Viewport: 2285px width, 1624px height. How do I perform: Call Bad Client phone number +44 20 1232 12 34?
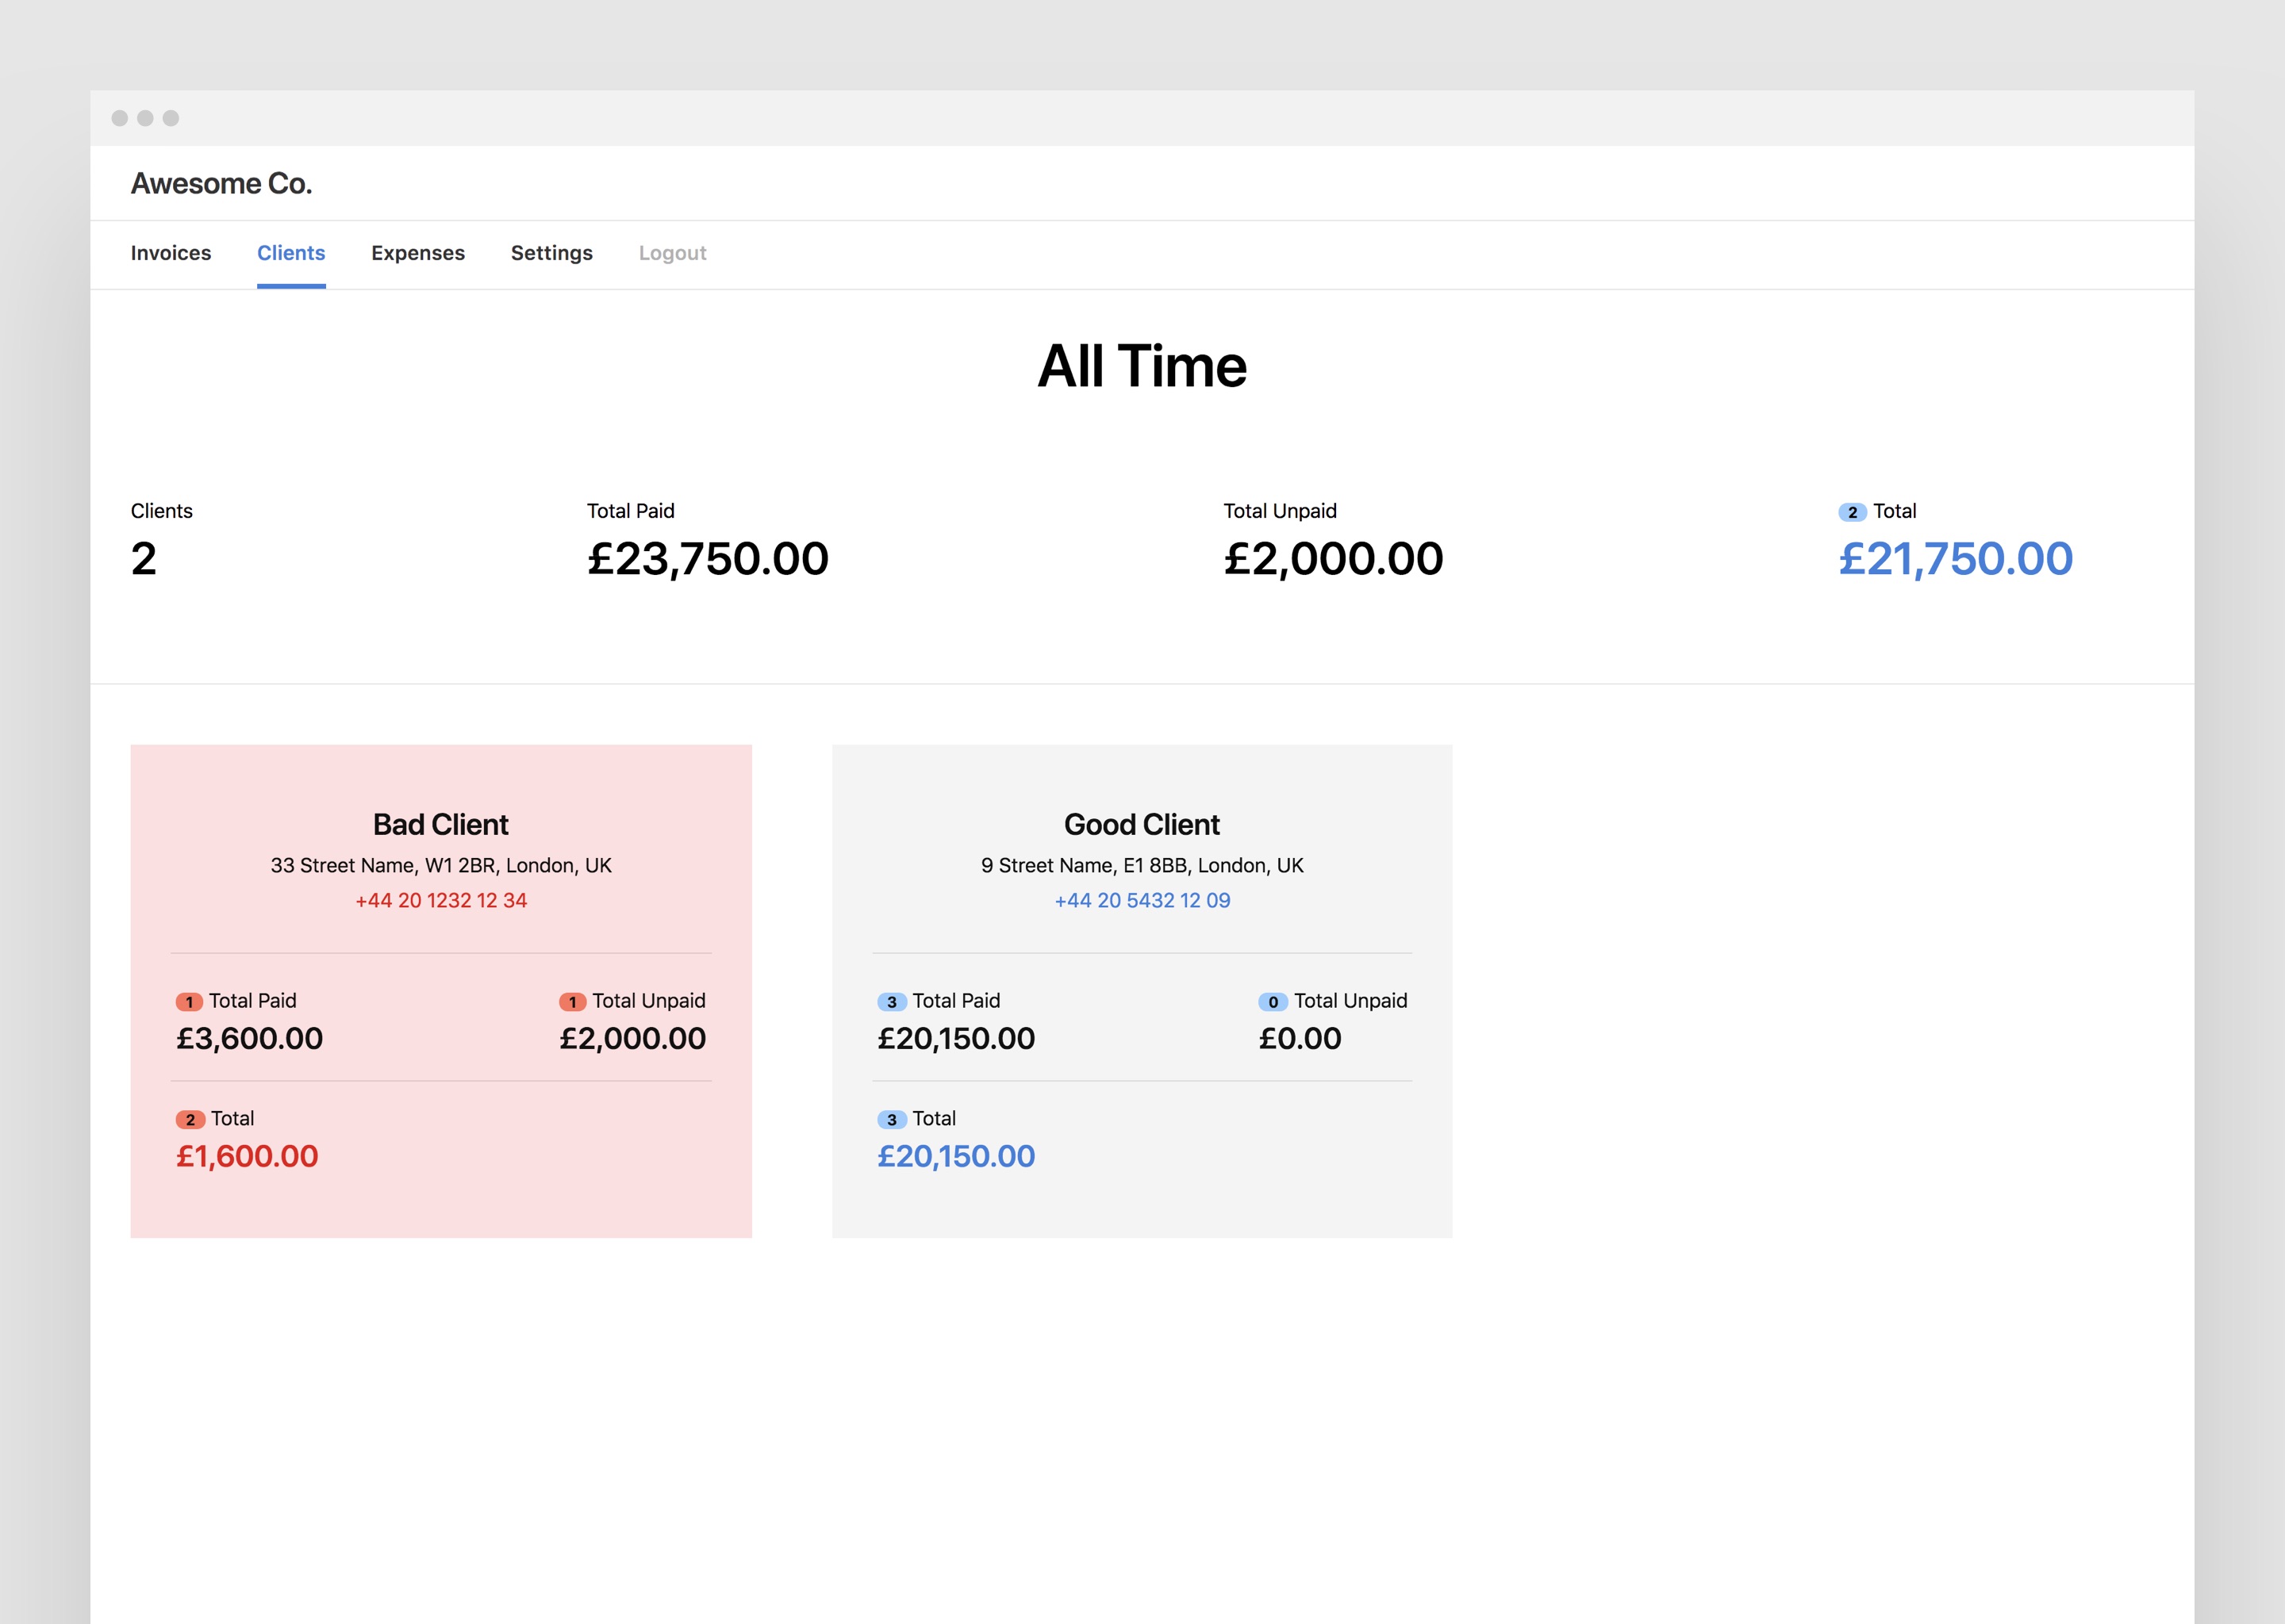pos(440,900)
